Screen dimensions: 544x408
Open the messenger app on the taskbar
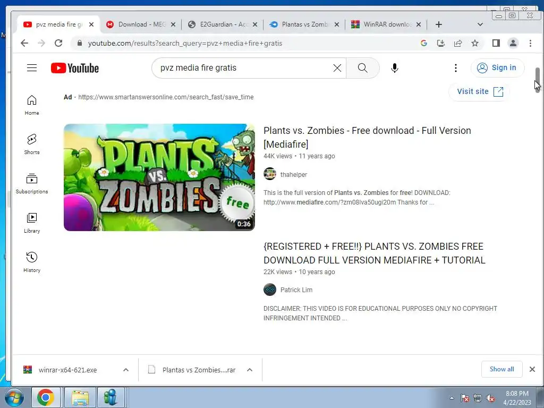110,397
